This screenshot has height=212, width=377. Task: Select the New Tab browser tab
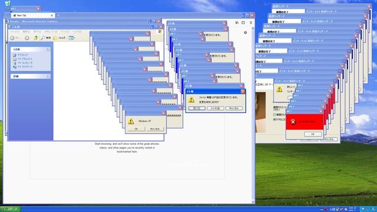pos(33,15)
